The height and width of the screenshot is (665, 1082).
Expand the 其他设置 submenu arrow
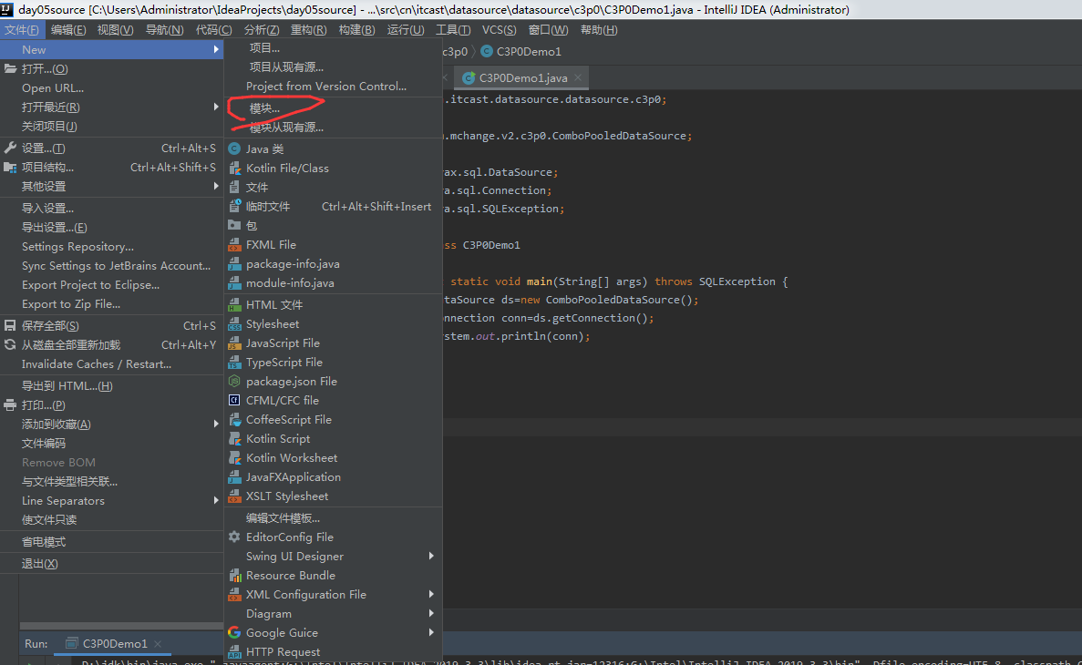tap(216, 186)
